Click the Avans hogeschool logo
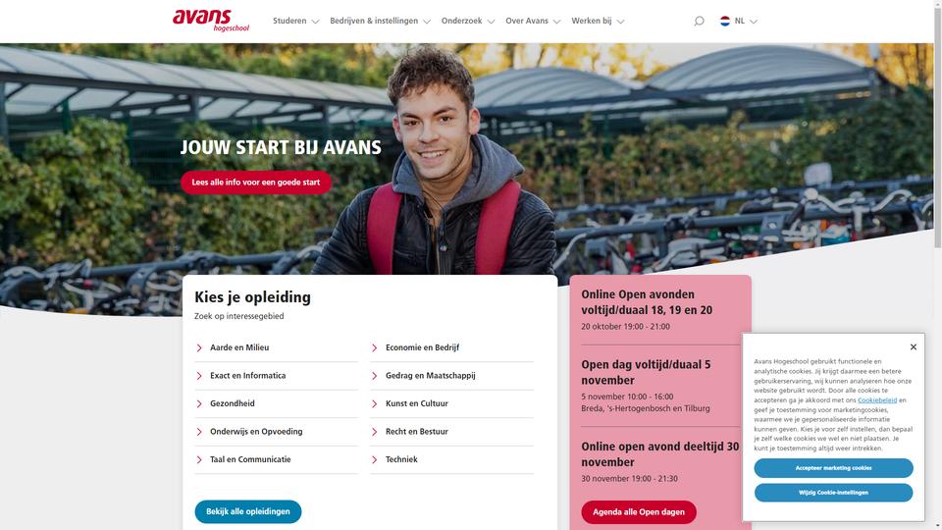The image size is (942, 530). (x=211, y=21)
